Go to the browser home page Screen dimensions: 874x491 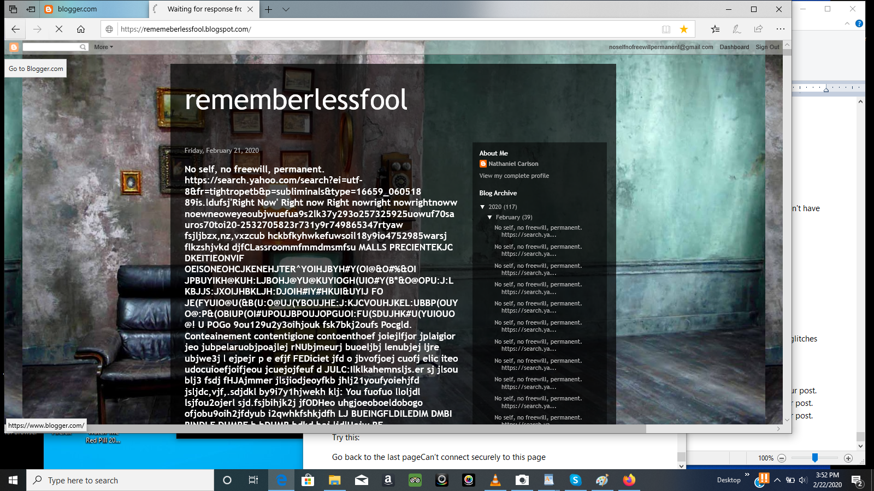(81, 29)
